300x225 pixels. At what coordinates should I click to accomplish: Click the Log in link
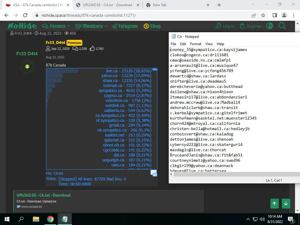(225, 26)
